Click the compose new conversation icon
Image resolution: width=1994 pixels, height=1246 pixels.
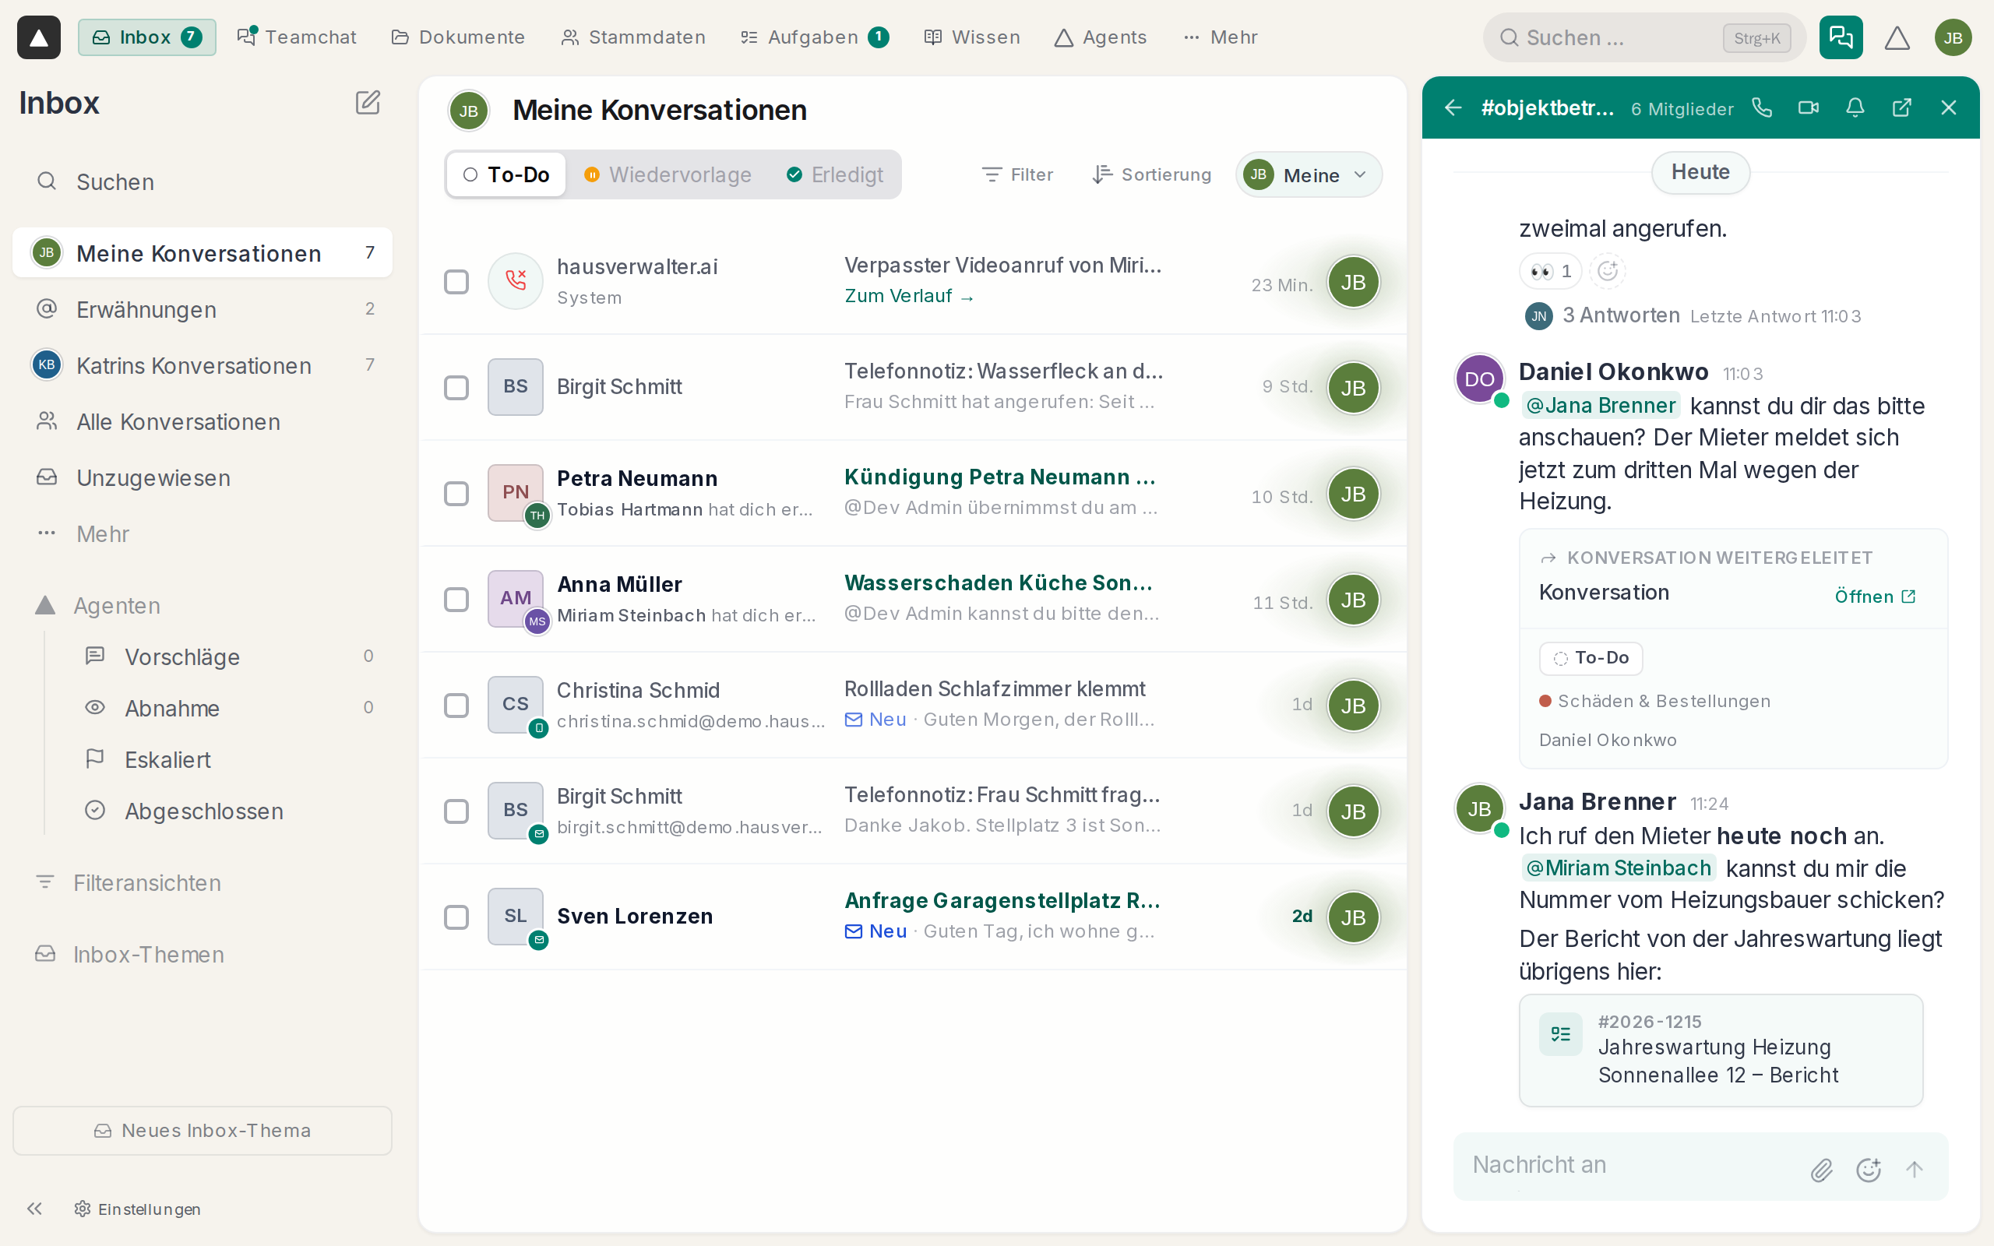pyautogui.click(x=368, y=103)
